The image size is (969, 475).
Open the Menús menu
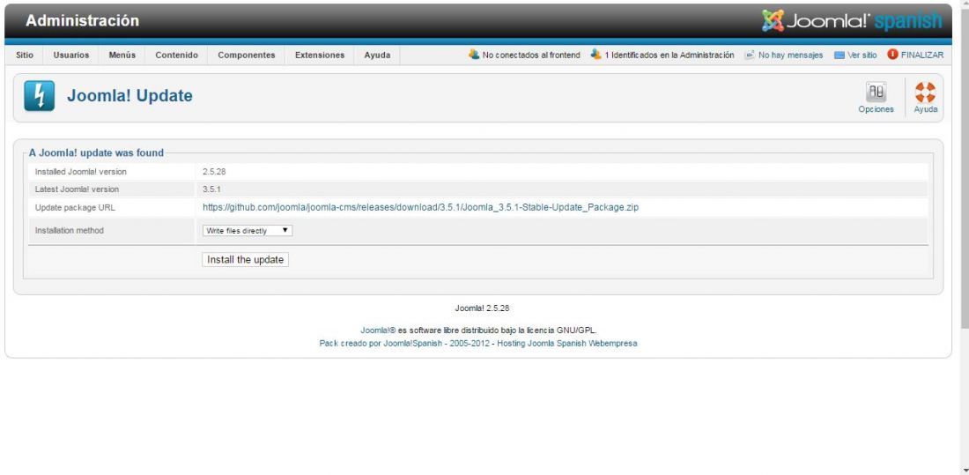122,55
